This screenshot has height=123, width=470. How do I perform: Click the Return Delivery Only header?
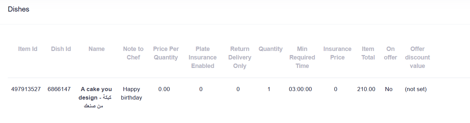pyautogui.click(x=240, y=57)
